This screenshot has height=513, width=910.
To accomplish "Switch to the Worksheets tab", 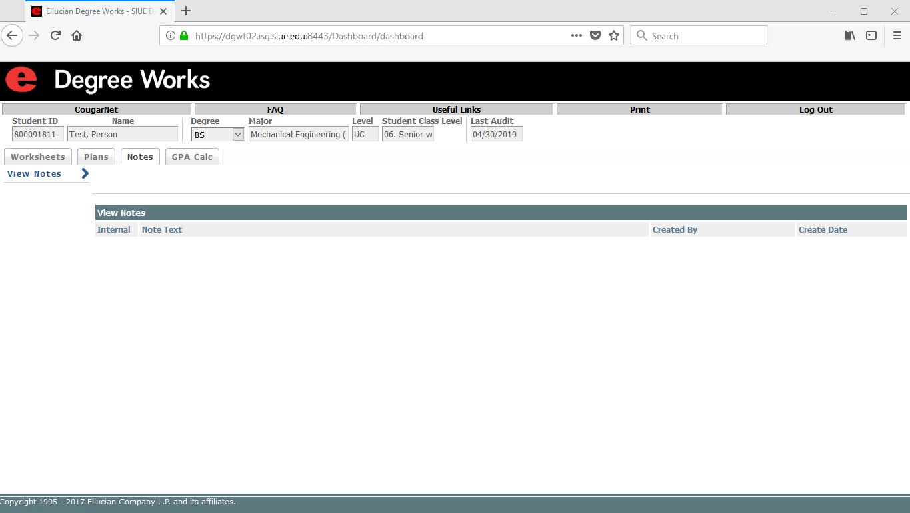I will point(38,157).
